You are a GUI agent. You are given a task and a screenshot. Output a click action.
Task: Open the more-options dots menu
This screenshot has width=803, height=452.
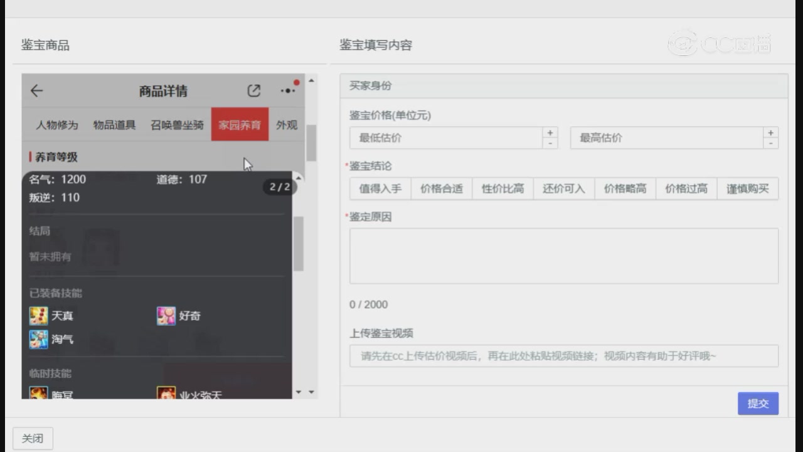click(x=288, y=91)
